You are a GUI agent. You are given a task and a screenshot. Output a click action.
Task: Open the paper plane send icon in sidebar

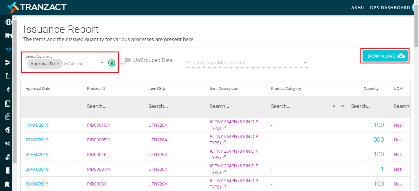point(8,63)
